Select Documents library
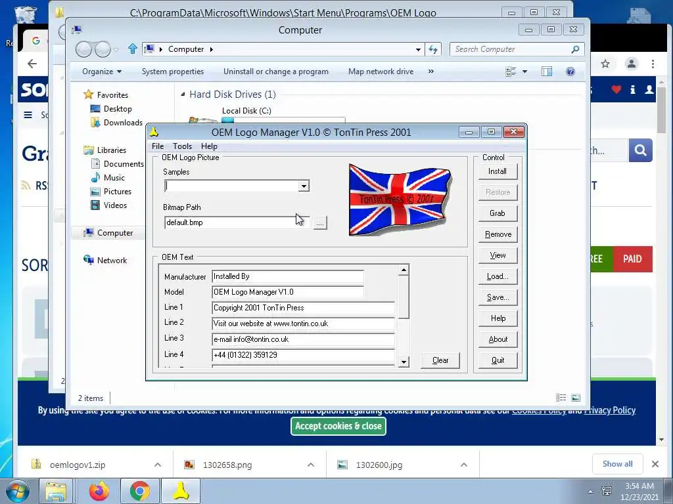 (124, 163)
